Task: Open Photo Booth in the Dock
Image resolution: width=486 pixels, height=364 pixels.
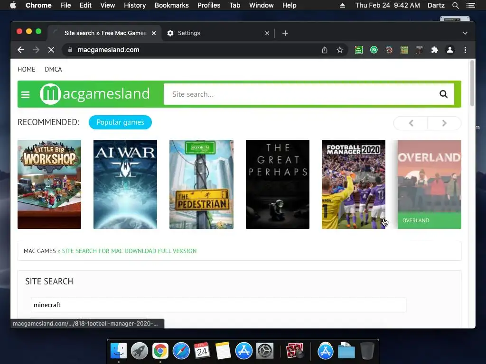Action: click(294, 351)
